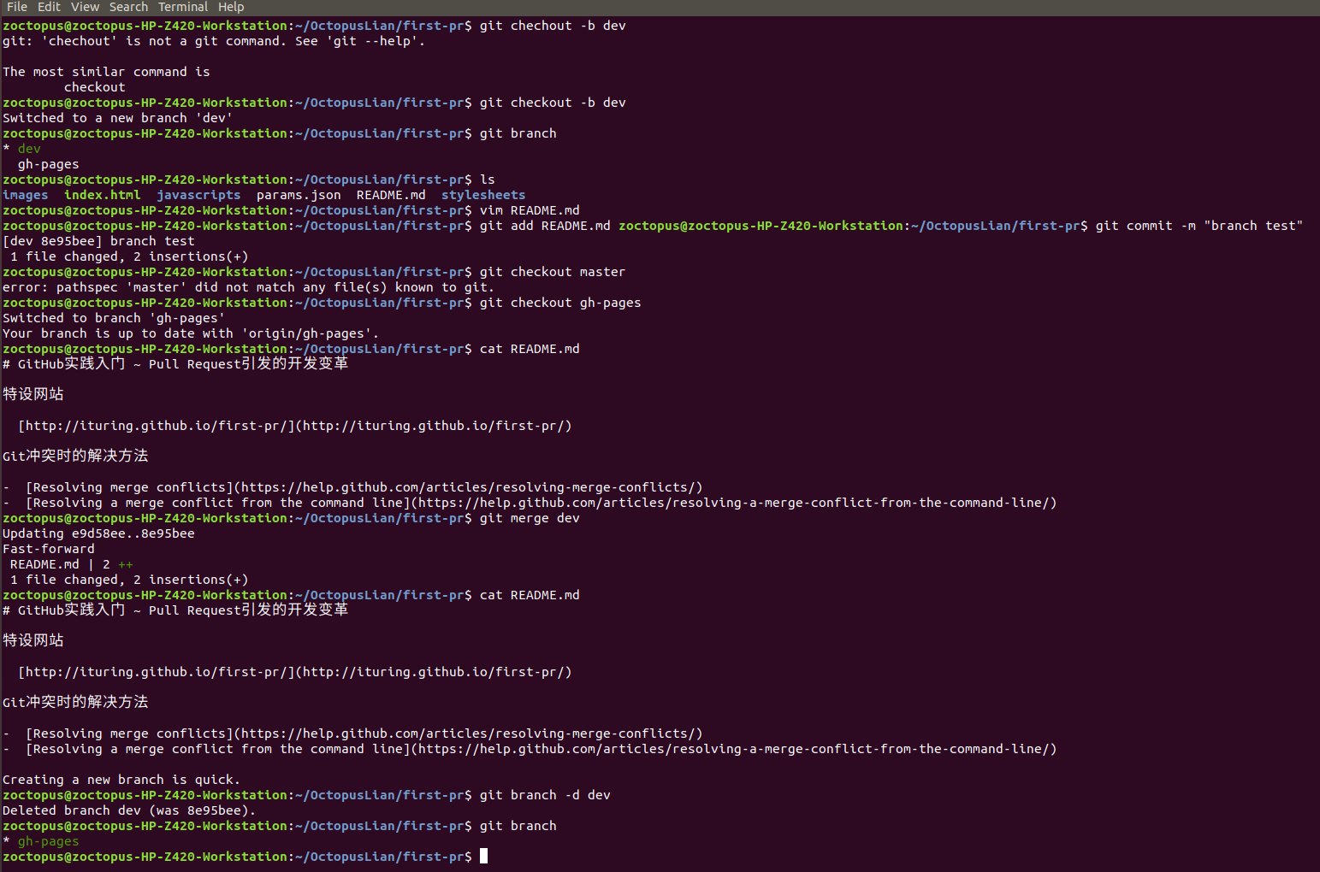This screenshot has width=1320, height=872.
Task: Click the 'README.md | 2 ++' diffstat line
Action: [x=72, y=564]
